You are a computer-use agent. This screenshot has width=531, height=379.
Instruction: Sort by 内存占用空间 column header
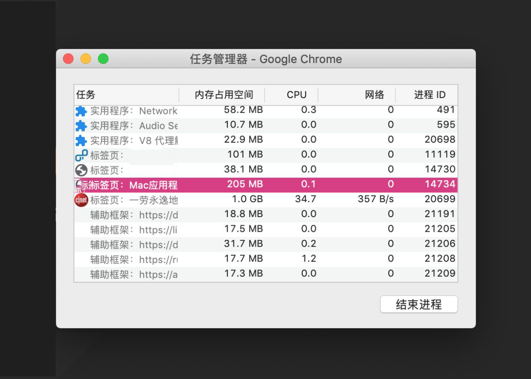222,95
